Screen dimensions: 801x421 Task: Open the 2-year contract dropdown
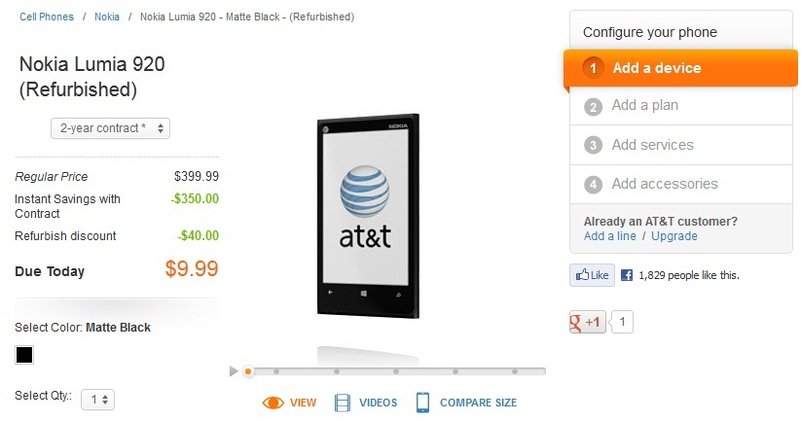[110, 128]
